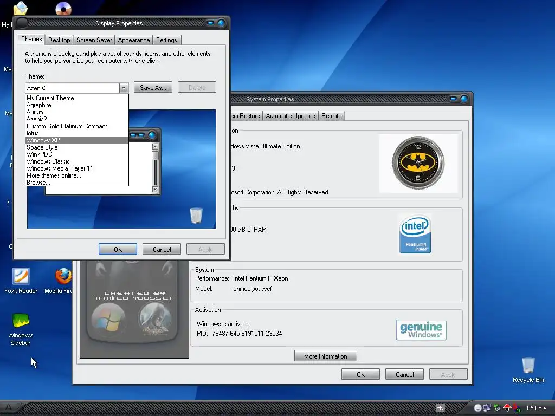Click the tray icon with the green 28 number

pos(517,408)
